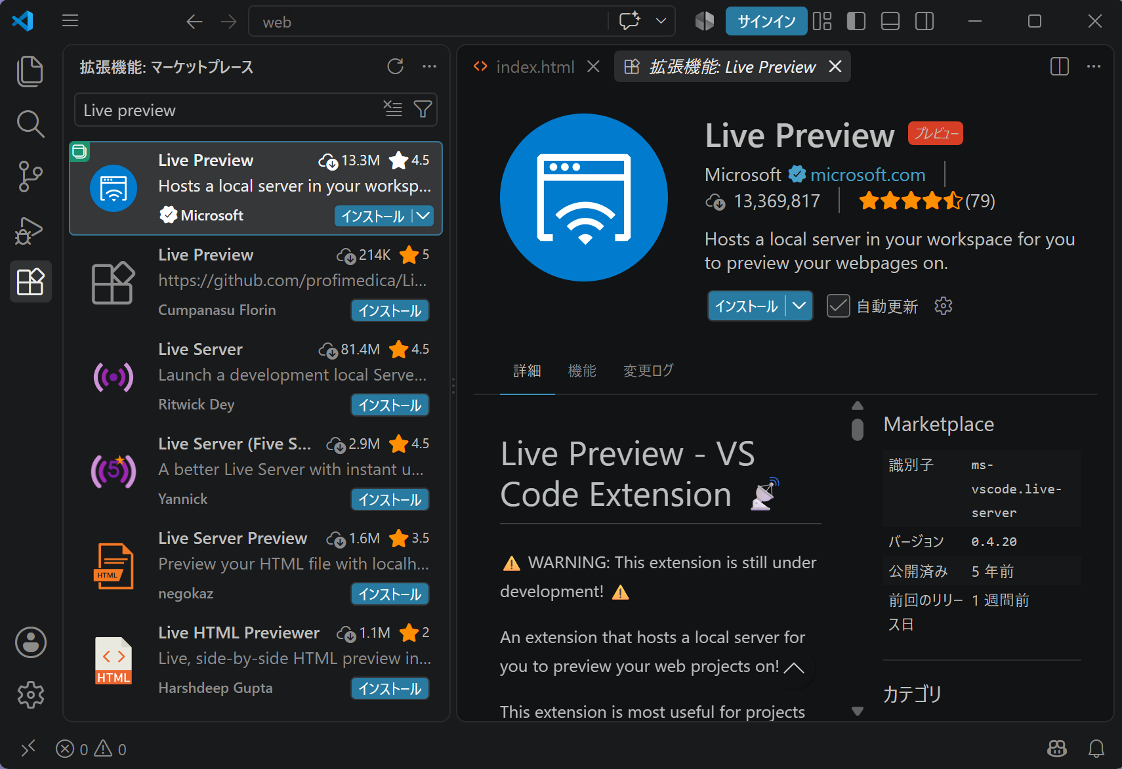This screenshot has width=1122, height=769.
Task: Open the 変更ログ tab
Action: click(x=648, y=371)
